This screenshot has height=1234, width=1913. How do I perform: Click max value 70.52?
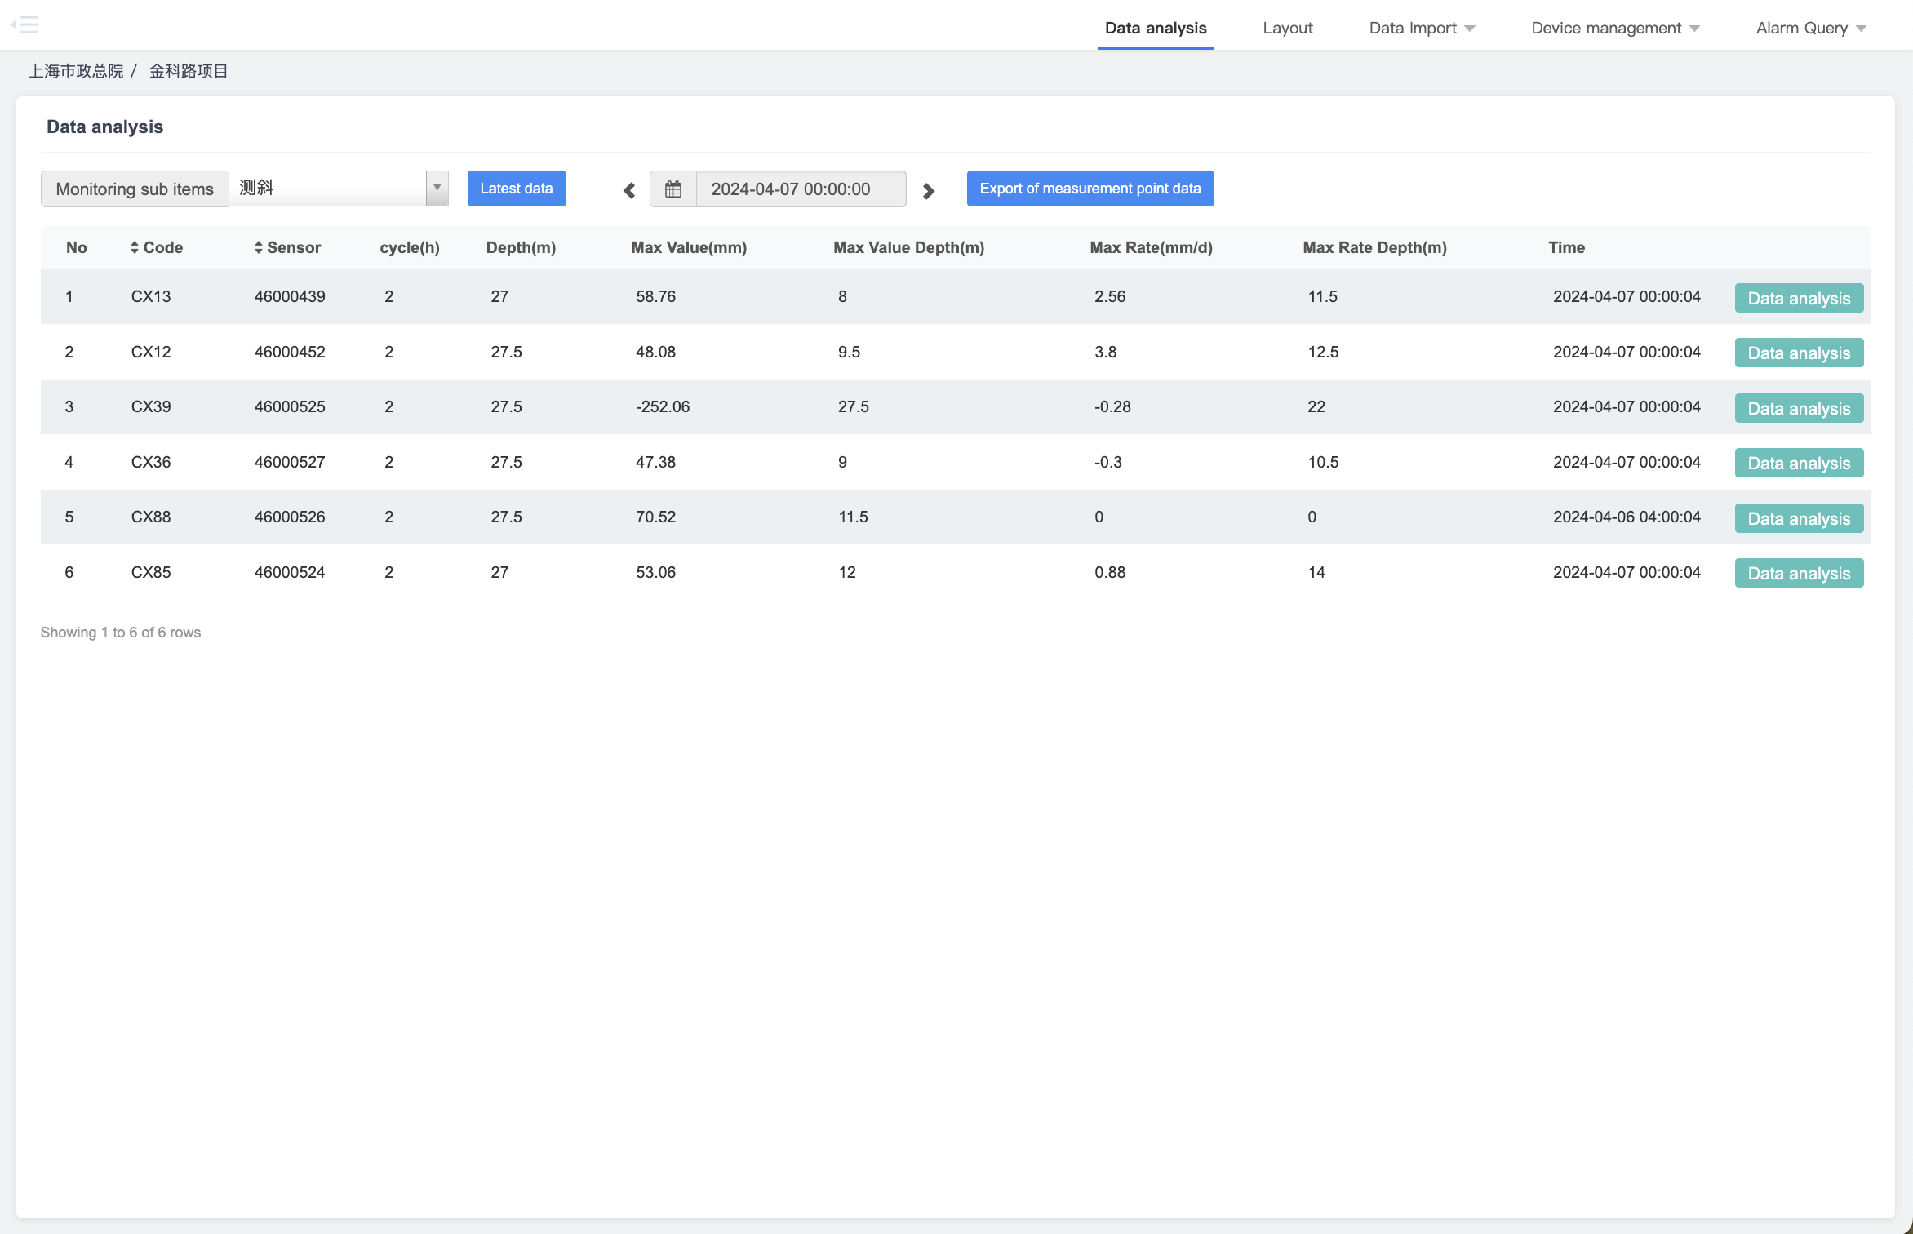[655, 517]
